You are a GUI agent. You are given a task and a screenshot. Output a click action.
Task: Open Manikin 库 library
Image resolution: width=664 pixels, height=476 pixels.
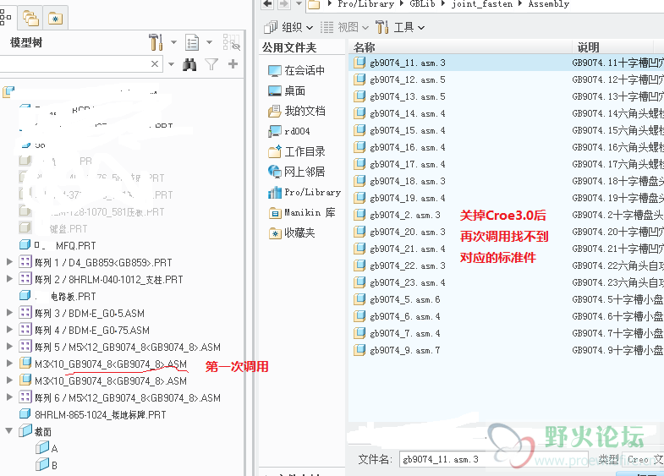[302, 213]
